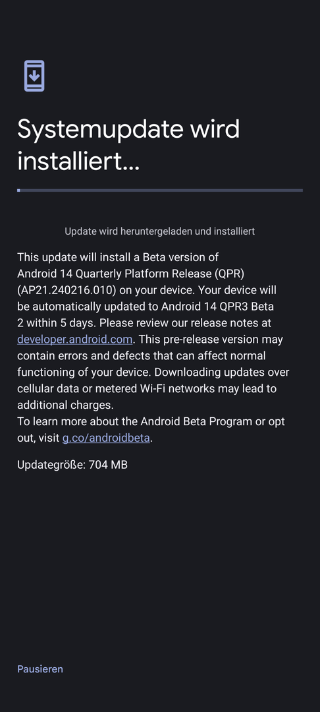Tap the filled start of the progress bar
This screenshot has width=320, height=712.
tap(18, 191)
